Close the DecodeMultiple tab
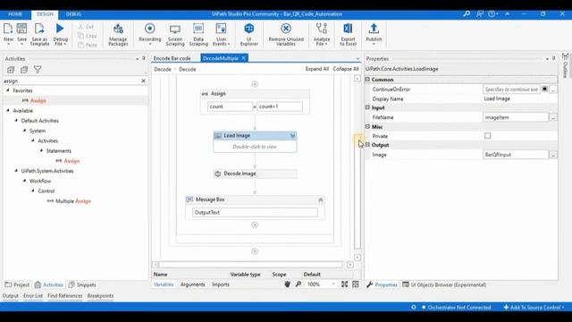 point(244,58)
